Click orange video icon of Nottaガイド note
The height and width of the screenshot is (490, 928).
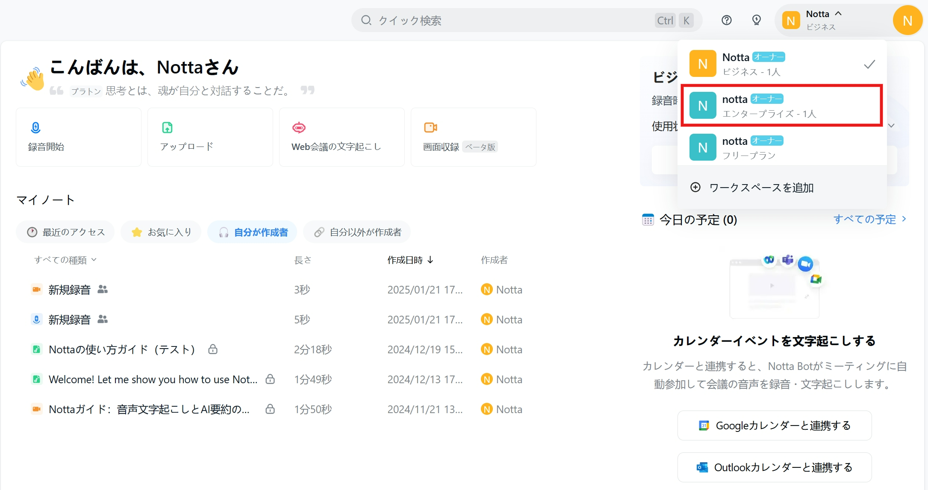tap(37, 409)
